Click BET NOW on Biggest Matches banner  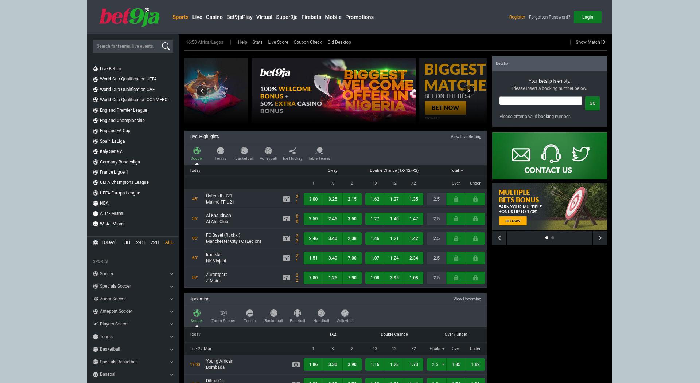pyautogui.click(x=446, y=108)
